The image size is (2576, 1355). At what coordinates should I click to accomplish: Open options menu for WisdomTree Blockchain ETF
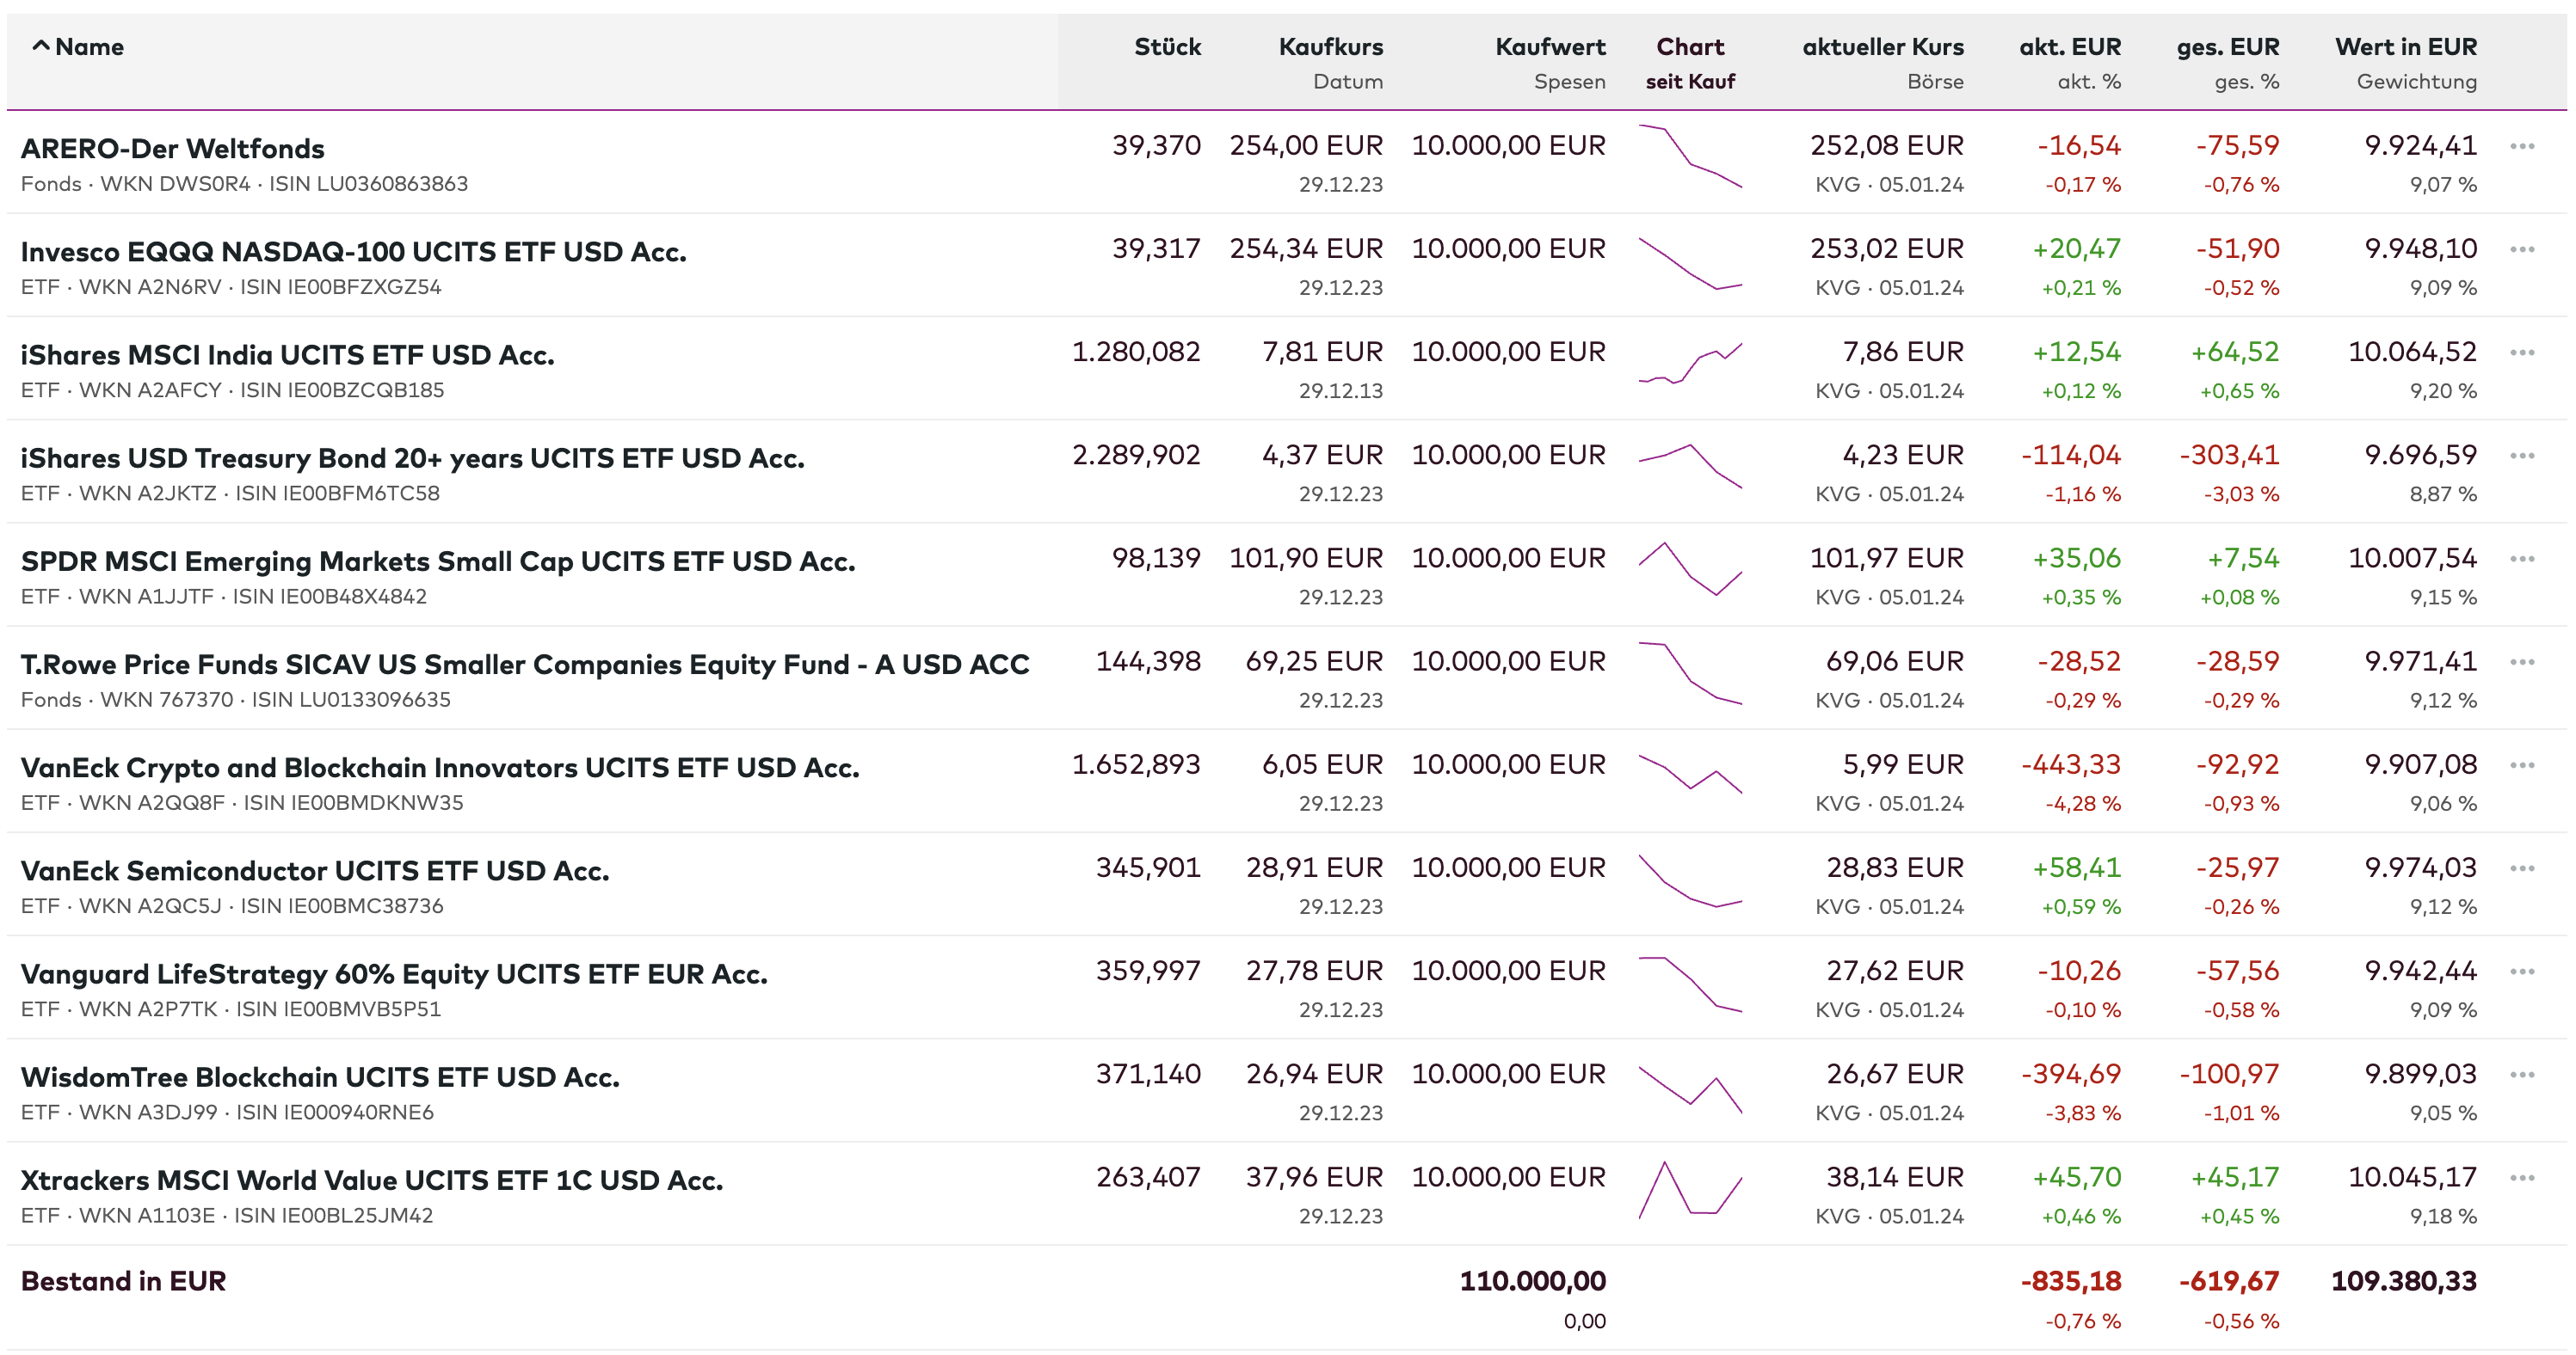tap(2521, 1076)
